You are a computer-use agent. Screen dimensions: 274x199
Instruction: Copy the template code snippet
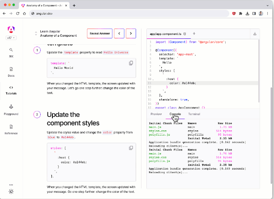131,63
